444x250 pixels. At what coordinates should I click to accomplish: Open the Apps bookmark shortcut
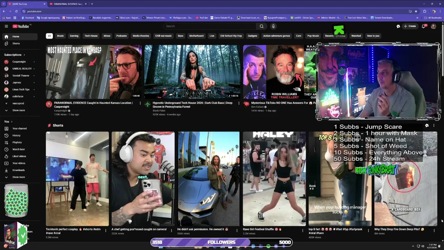coord(7,18)
